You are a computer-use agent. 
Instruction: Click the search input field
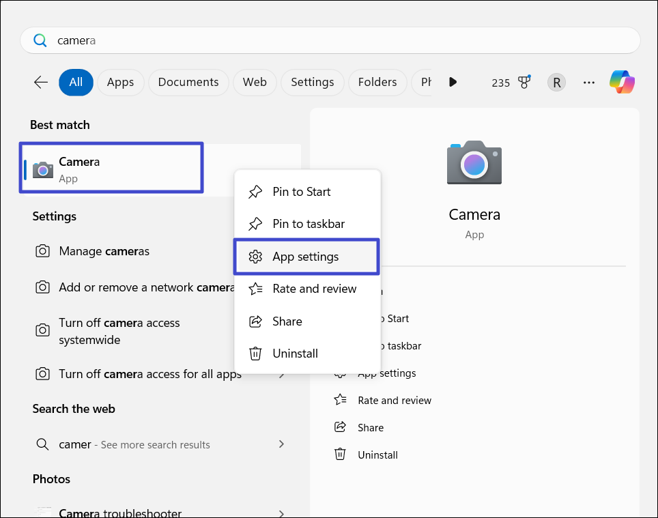coord(330,40)
